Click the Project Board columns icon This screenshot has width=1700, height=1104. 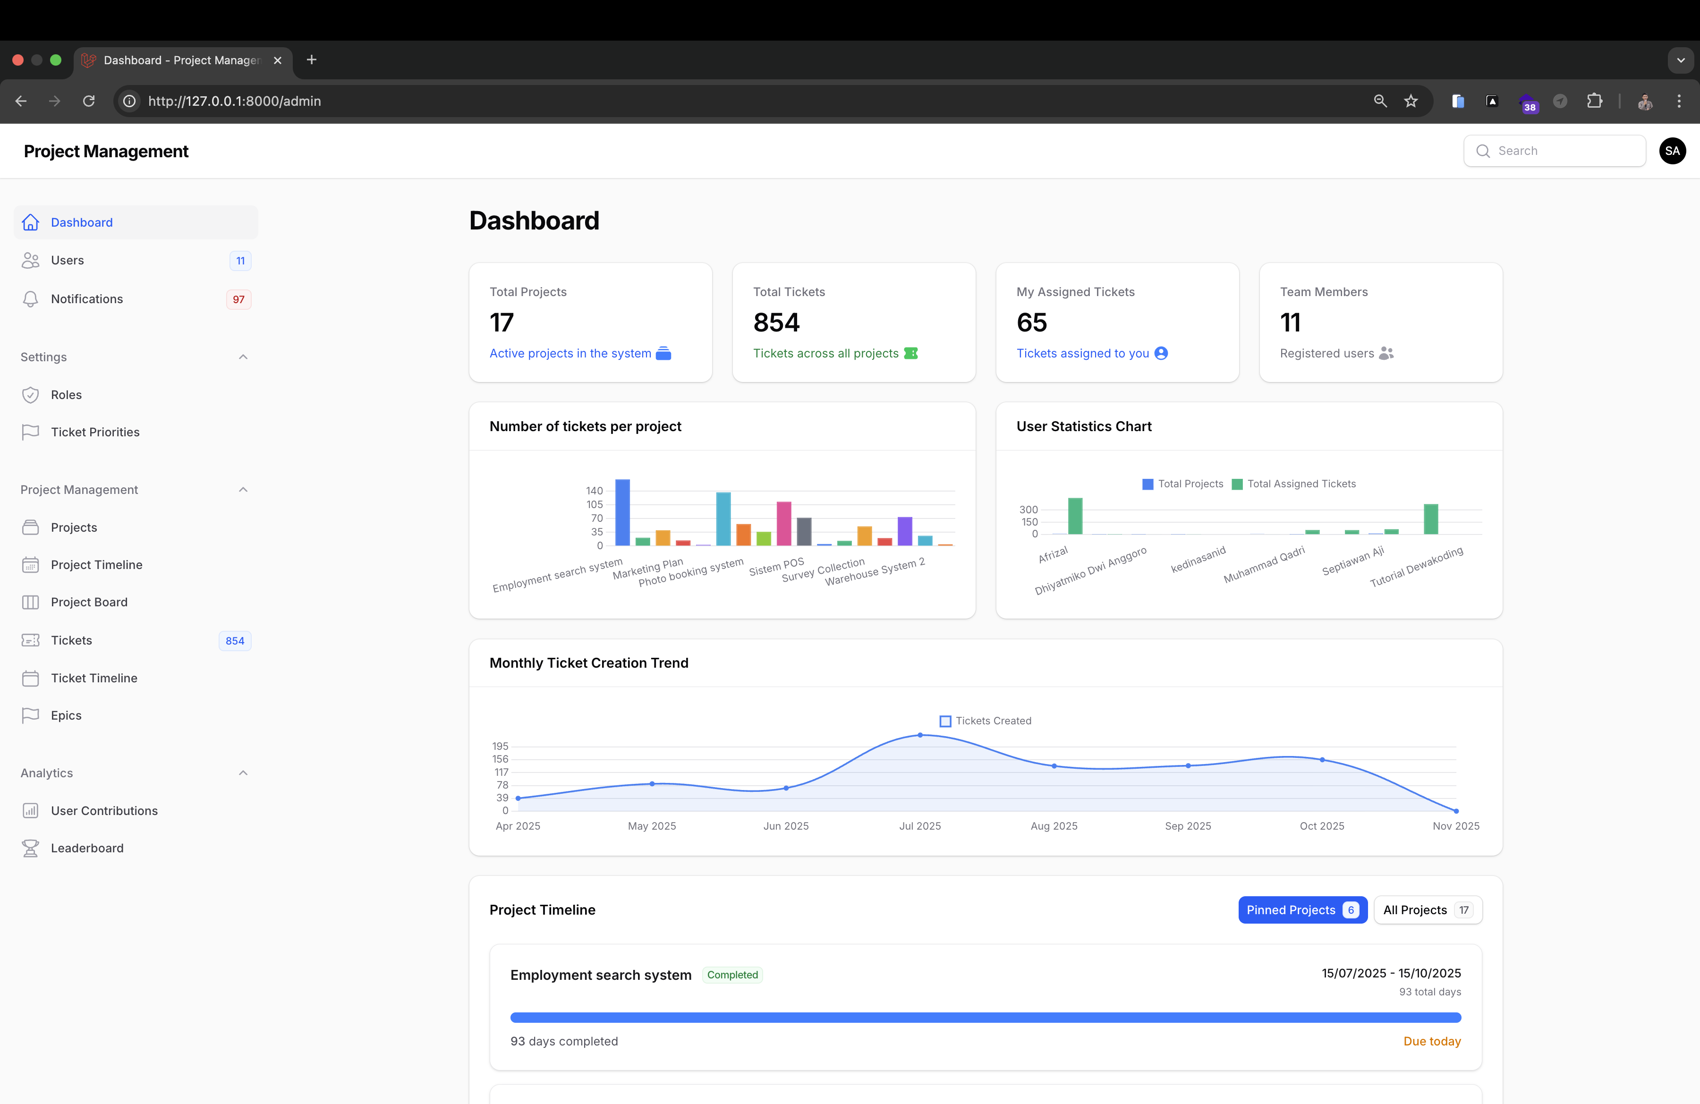[x=30, y=602]
